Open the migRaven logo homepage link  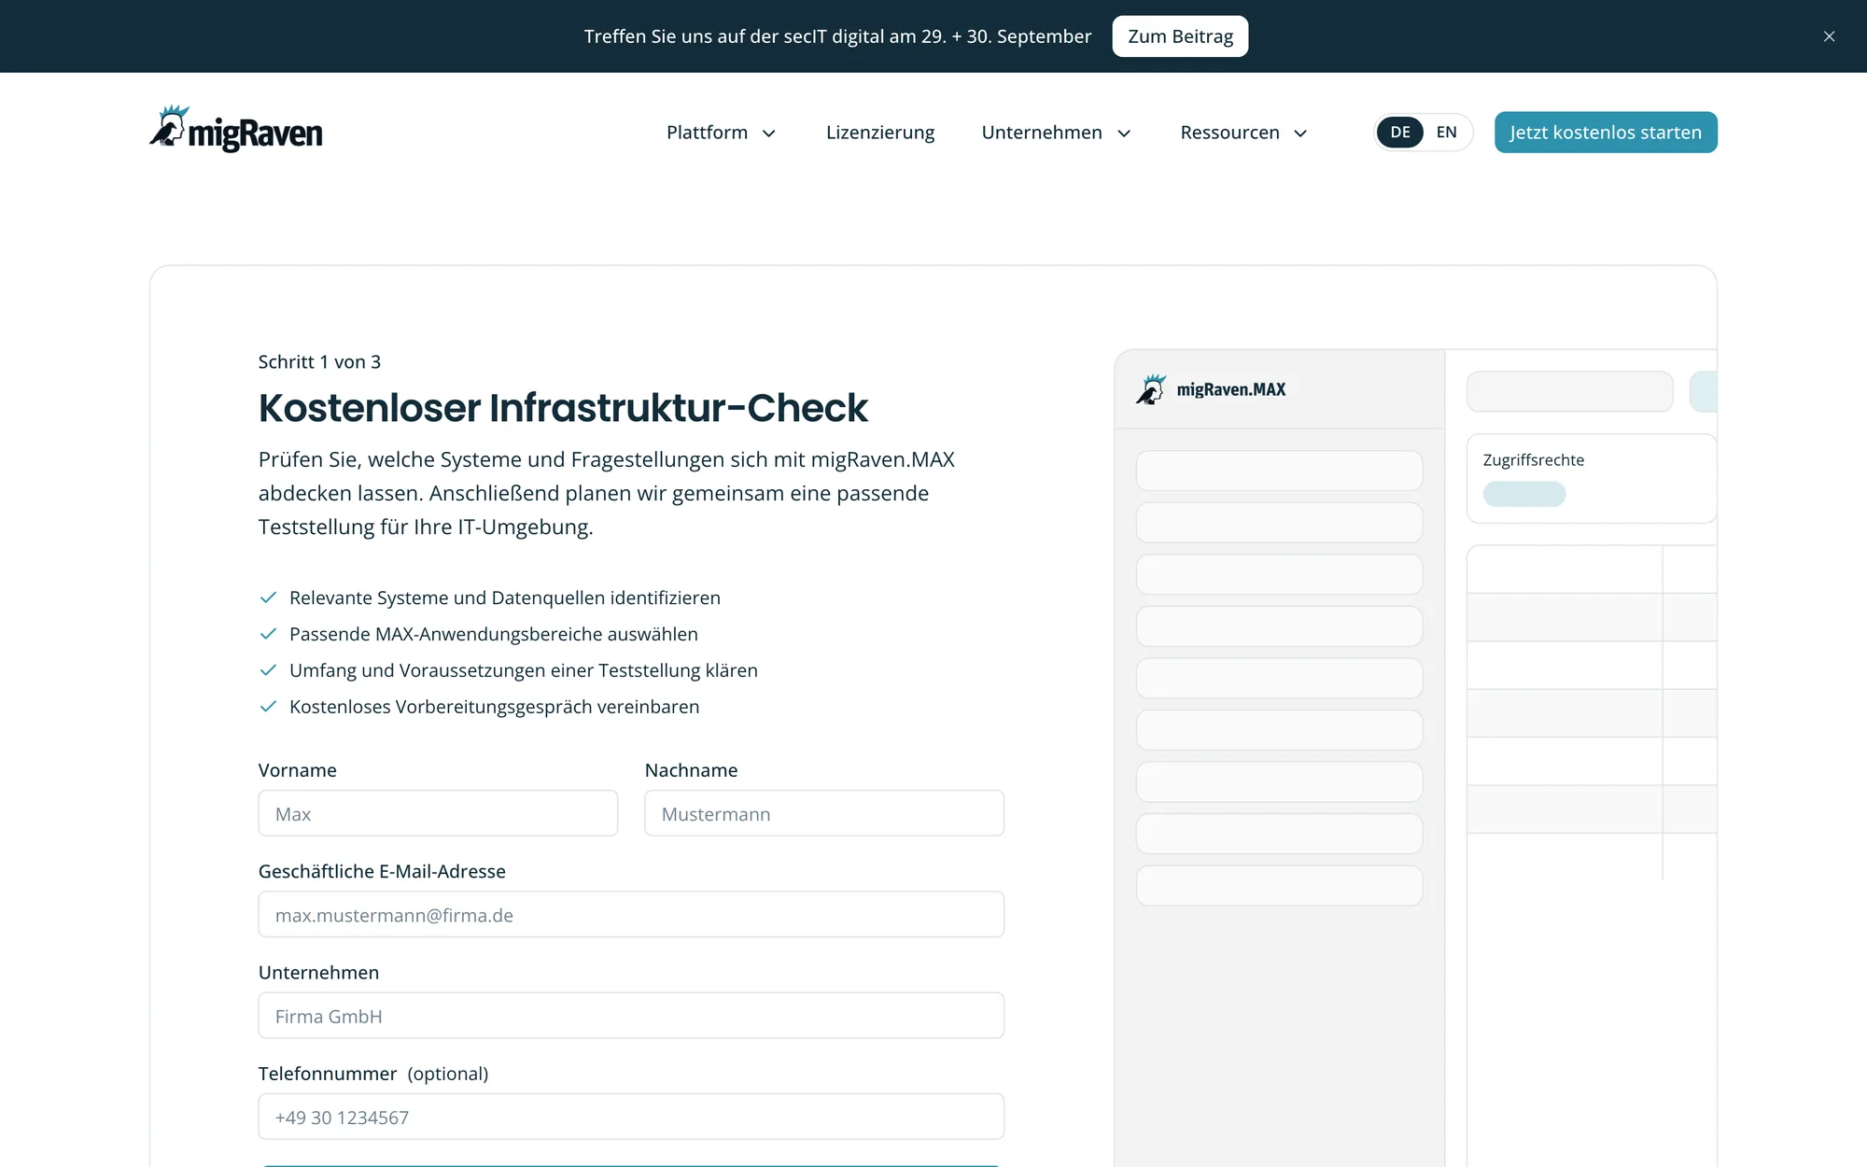236,129
